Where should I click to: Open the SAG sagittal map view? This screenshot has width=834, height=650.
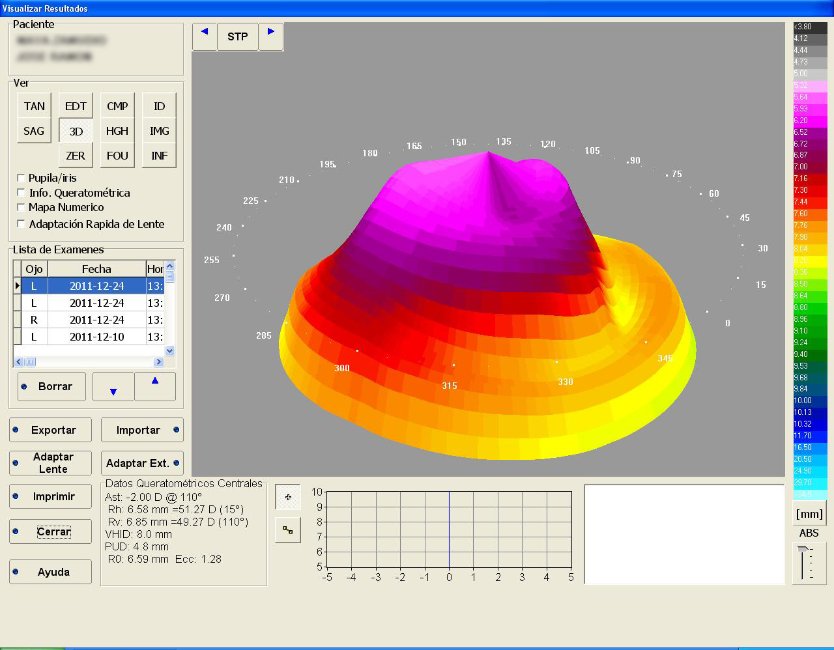[x=34, y=131]
